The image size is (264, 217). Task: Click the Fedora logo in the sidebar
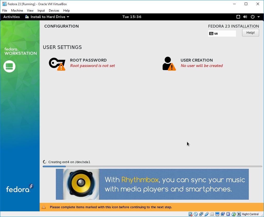click(20, 188)
